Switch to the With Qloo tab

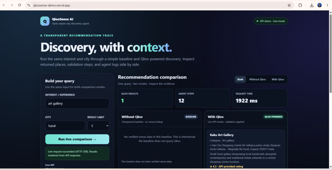[x=278, y=79]
